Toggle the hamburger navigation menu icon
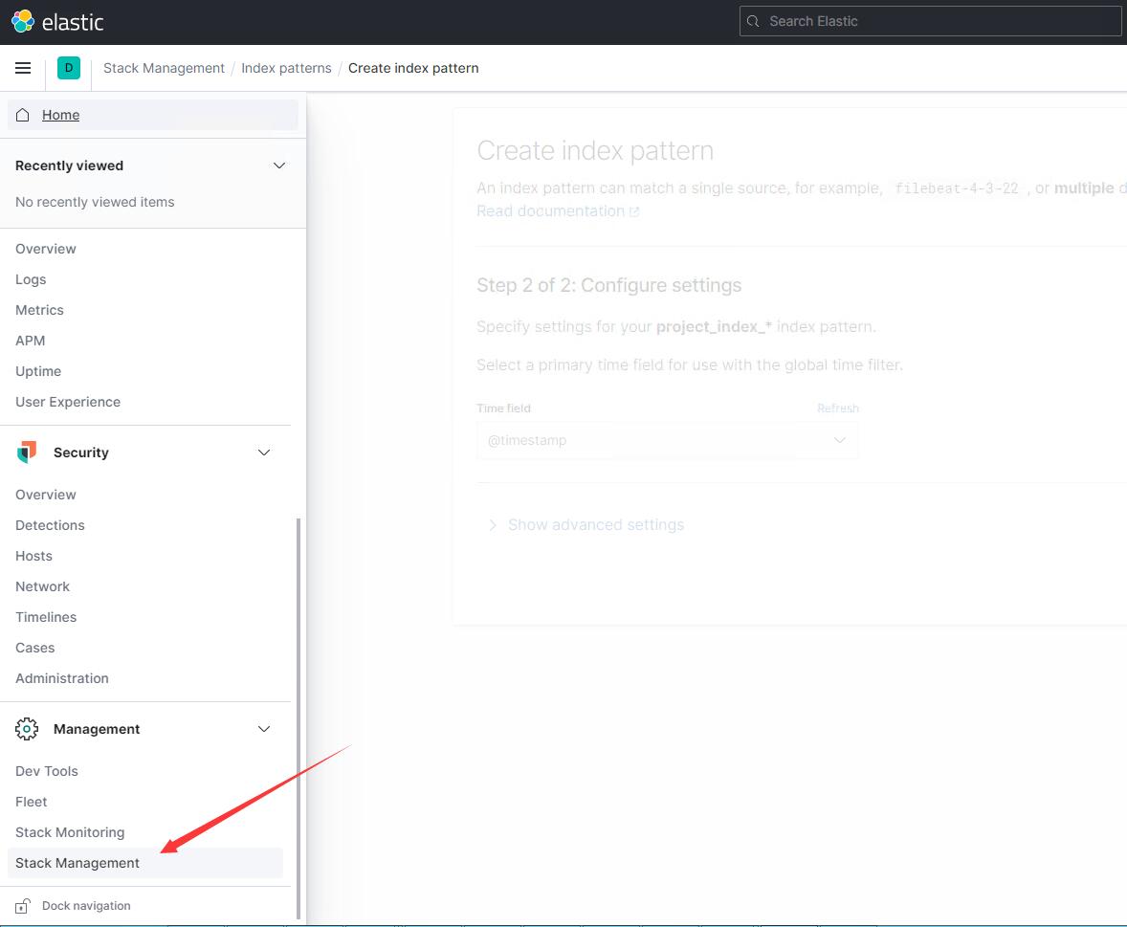 pos(23,68)
